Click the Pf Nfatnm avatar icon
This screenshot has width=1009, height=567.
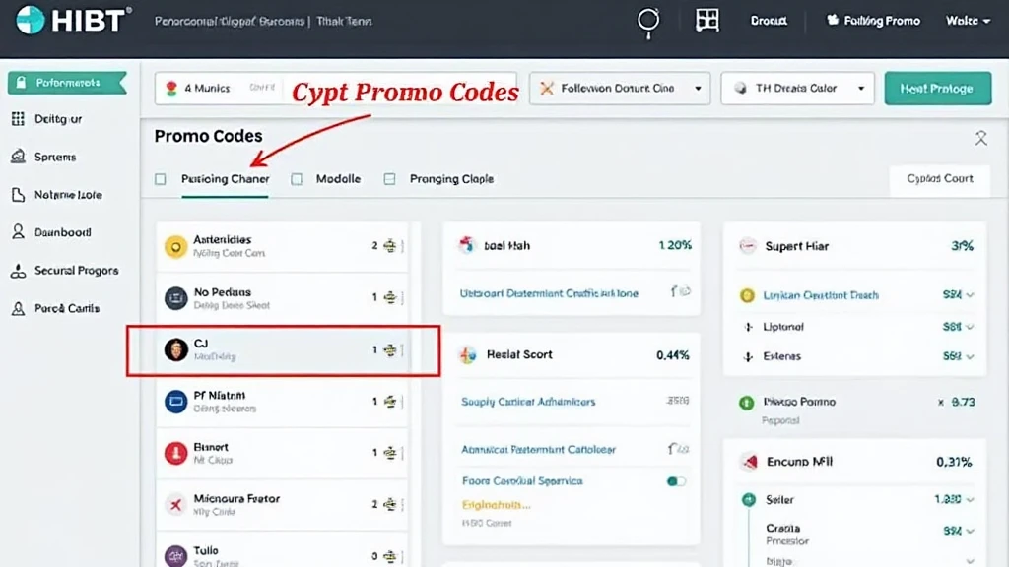175,402
